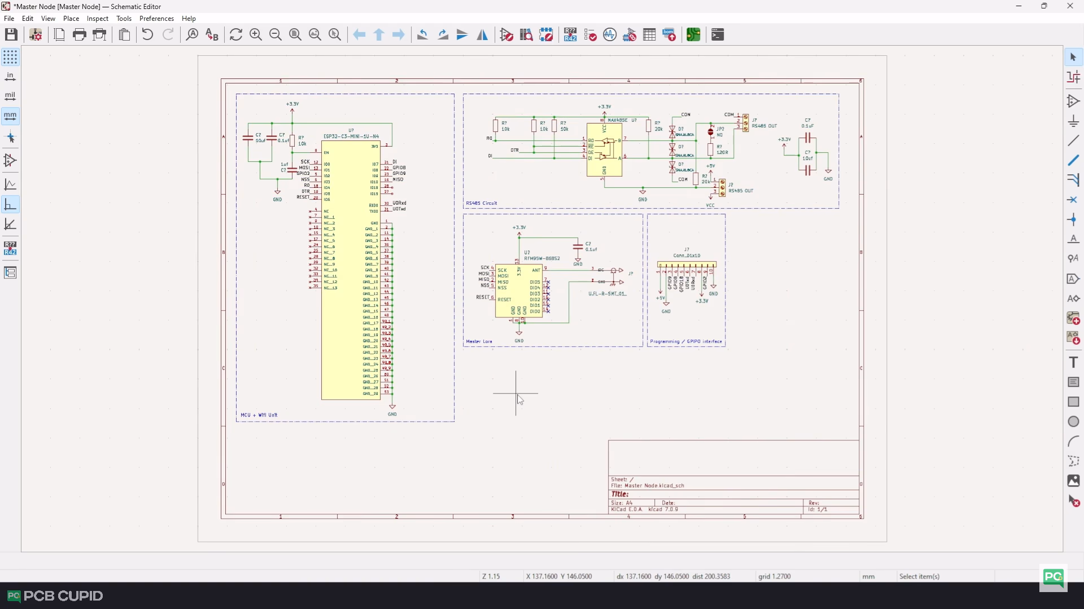Select the Delete interactive tool
The width and height of the screenshot is (1084, 609).
[x=1073, y=501]
